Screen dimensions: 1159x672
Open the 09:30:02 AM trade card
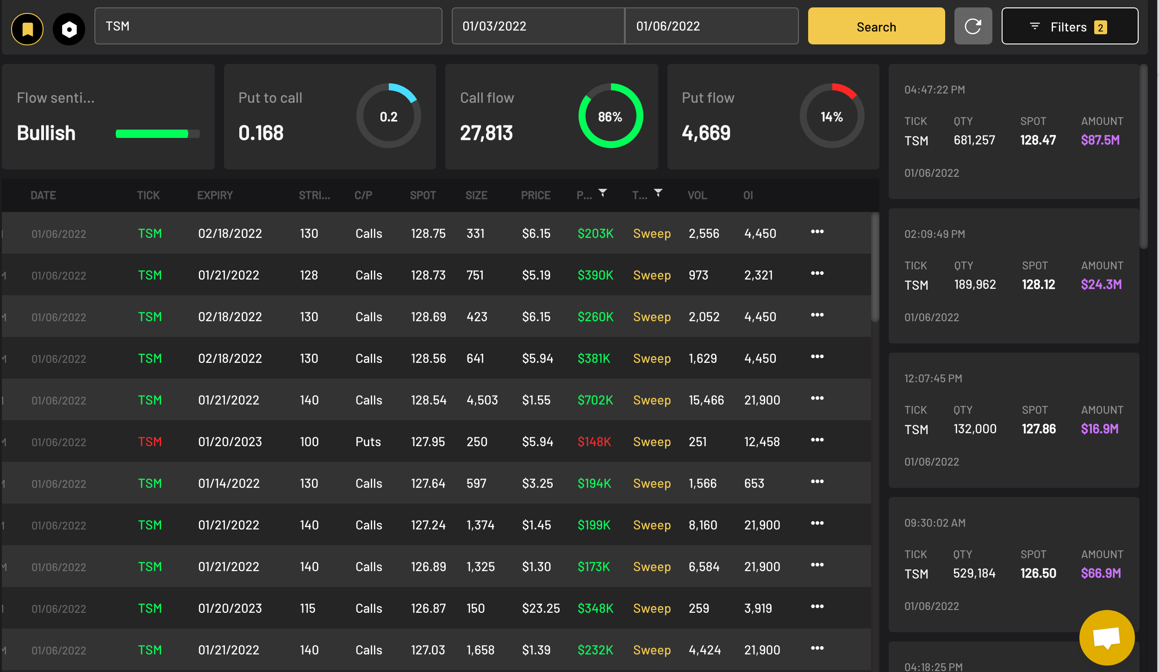(1014, 565)
